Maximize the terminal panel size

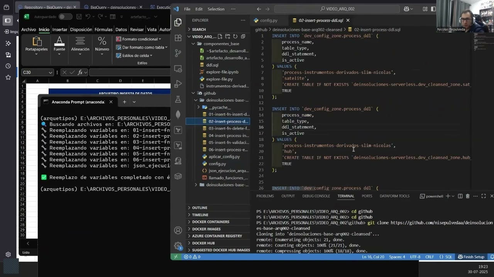[484, 196]
